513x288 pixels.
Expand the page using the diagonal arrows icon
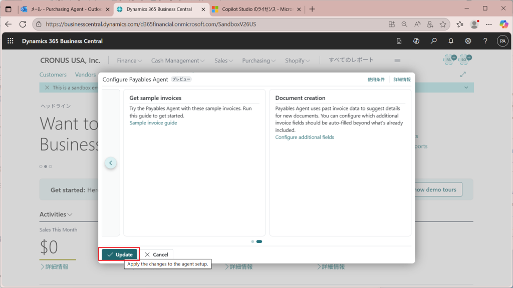(x=463, y=74)
